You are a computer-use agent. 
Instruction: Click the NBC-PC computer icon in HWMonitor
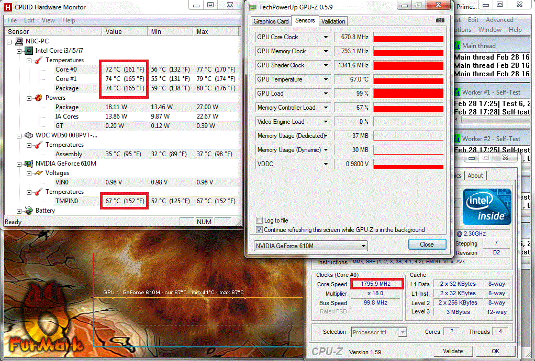(x=19, y=41)
